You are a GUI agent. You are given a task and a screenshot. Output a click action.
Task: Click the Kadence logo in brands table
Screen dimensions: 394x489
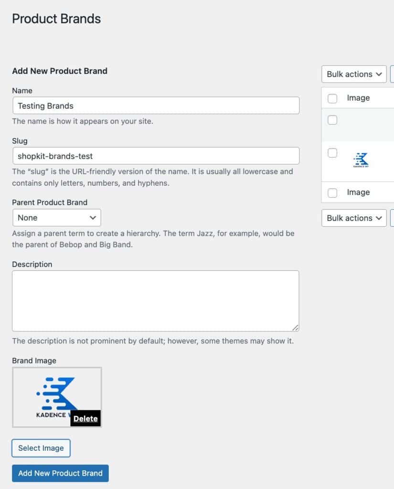(x=361, y=160)
